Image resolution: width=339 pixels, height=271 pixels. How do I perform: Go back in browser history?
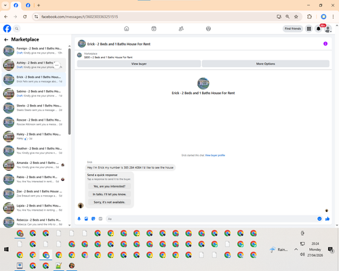[x=6, y=17]
